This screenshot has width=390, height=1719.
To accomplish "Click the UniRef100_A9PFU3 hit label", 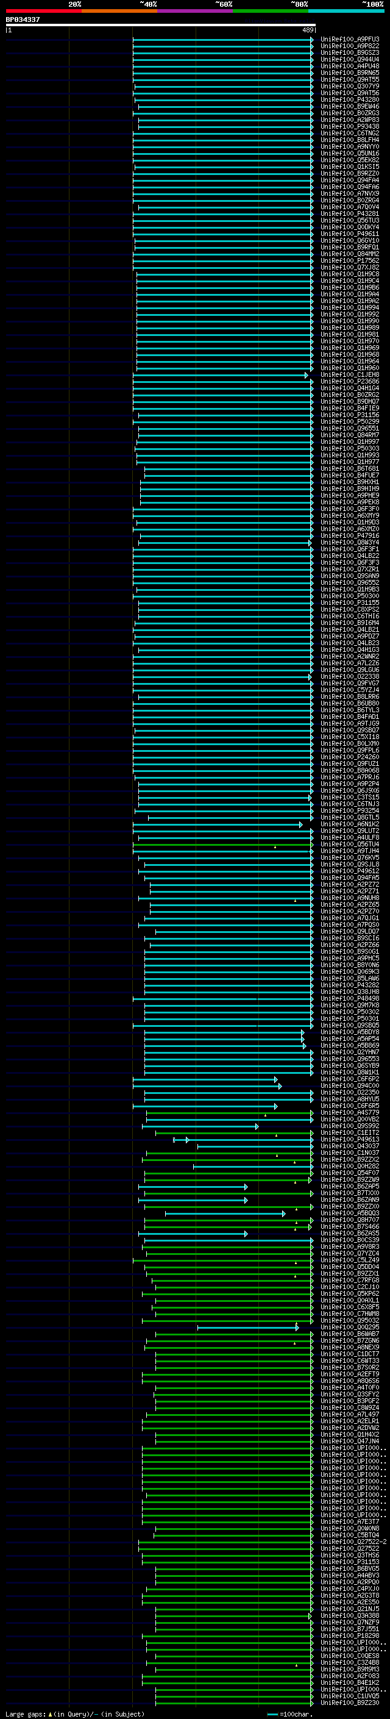I will coord(350,40).
